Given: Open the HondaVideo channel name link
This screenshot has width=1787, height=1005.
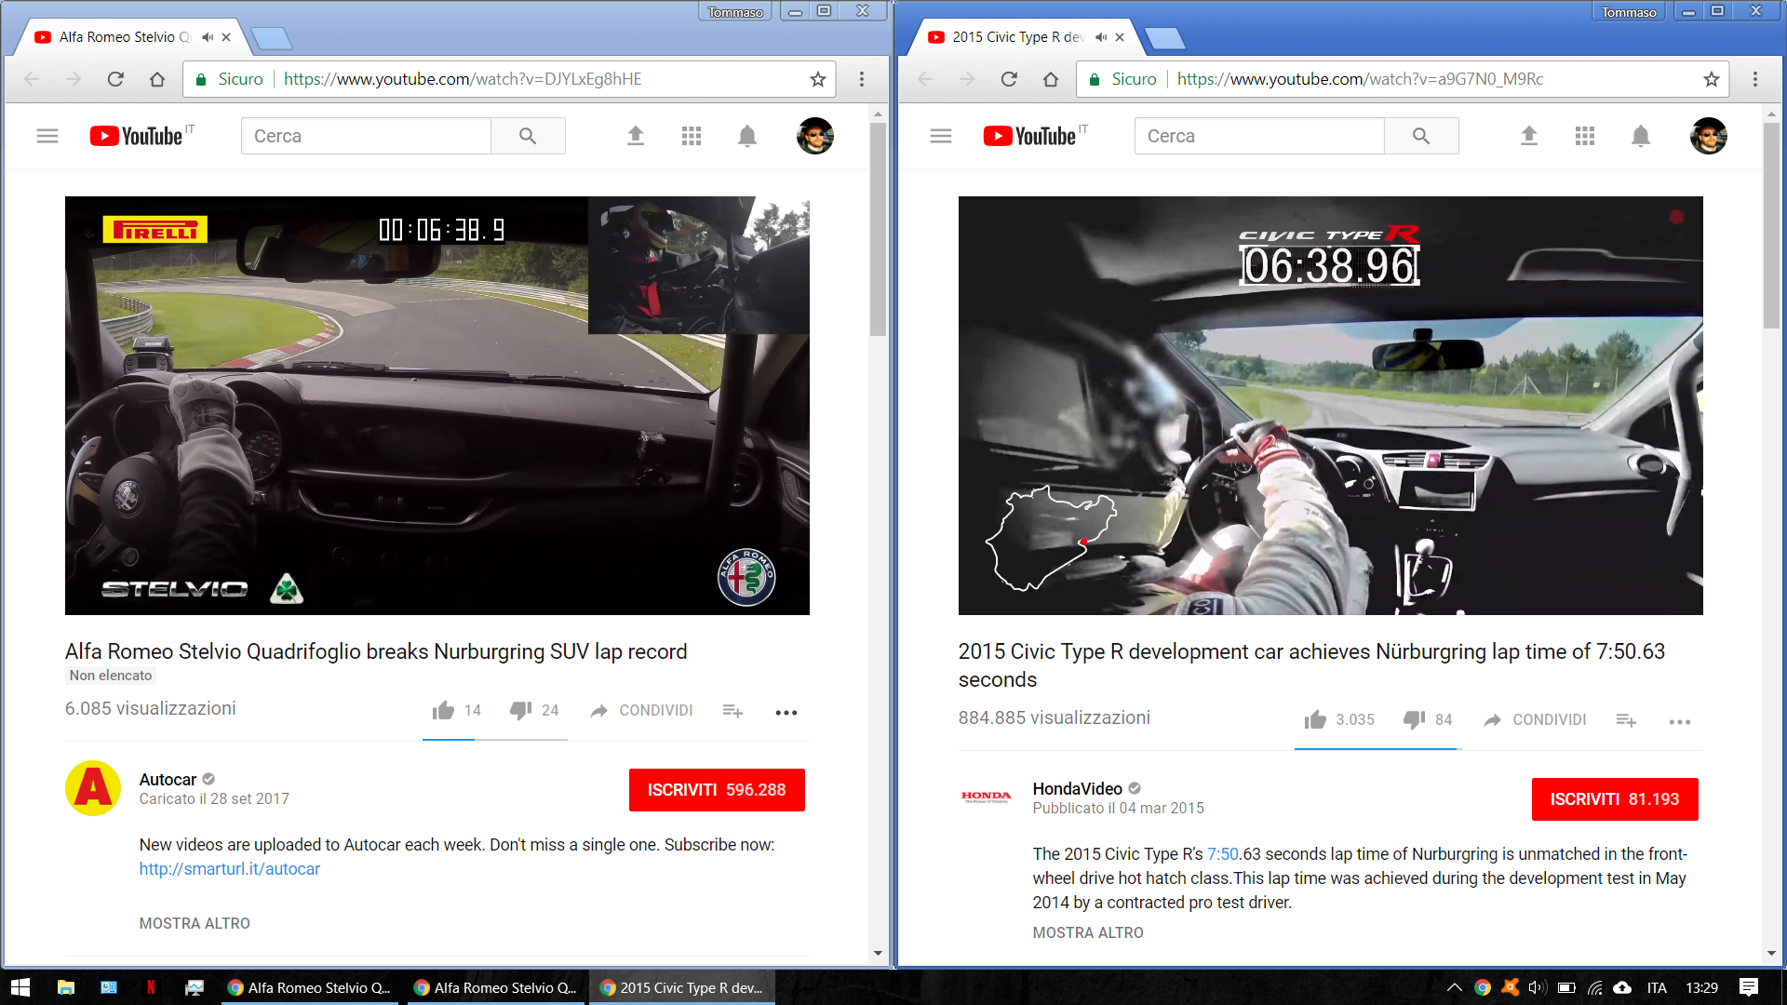Looking at the screenshot, I should point(1077,789).
